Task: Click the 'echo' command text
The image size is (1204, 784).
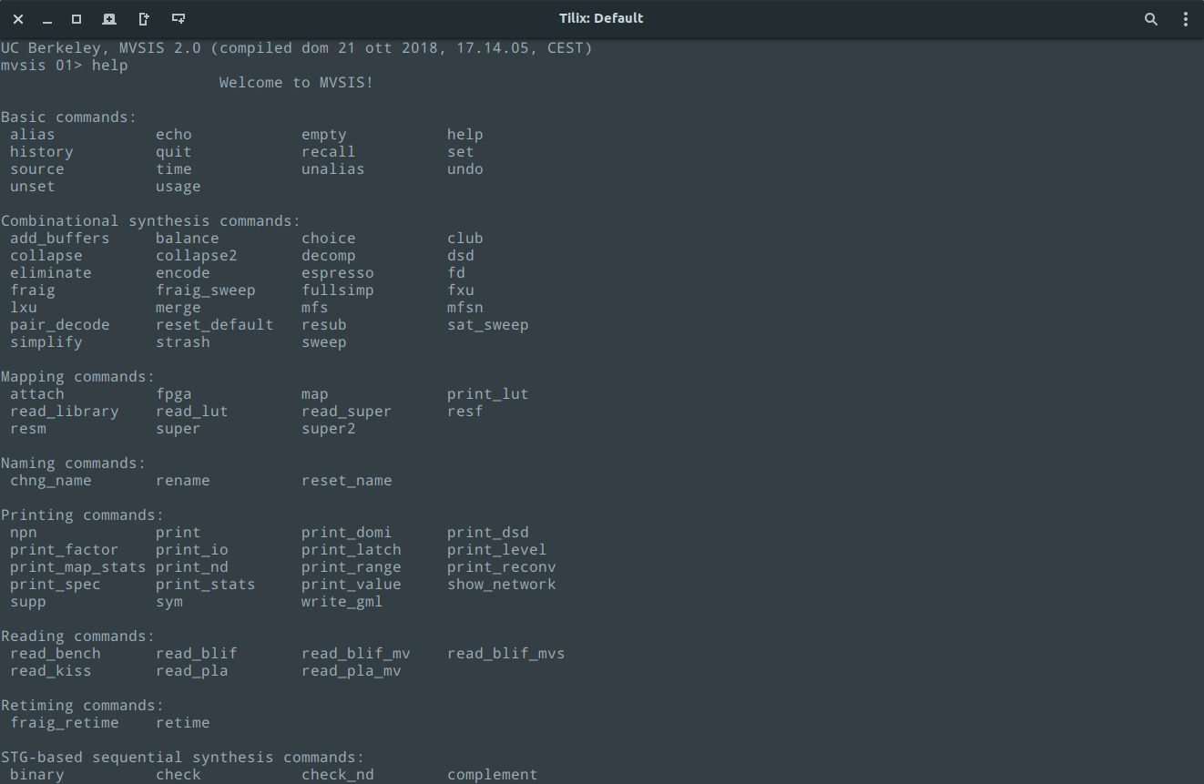Action: (174, 135)
